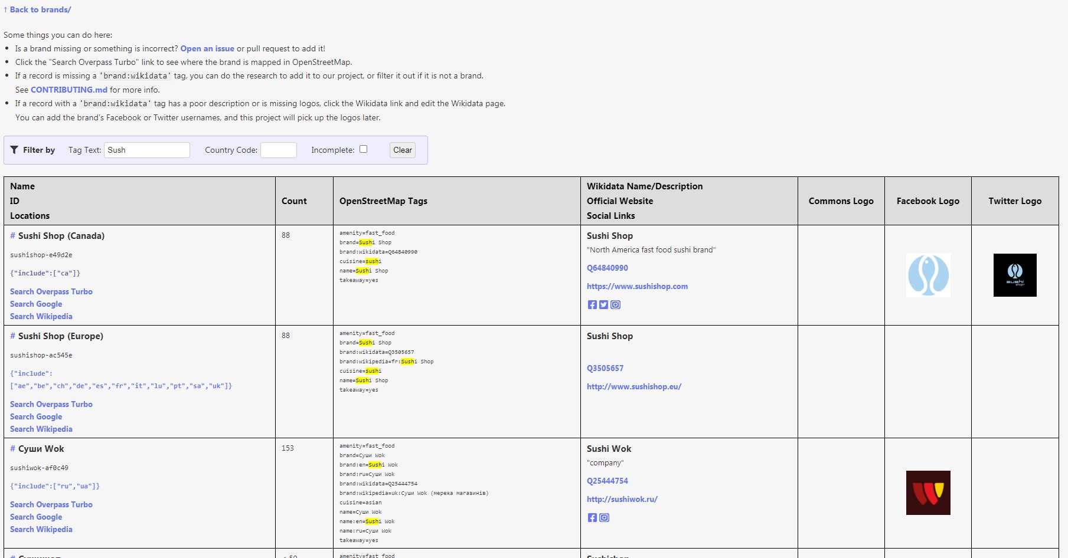Open Wikidata link Q3505657

(x=605, y=368)
